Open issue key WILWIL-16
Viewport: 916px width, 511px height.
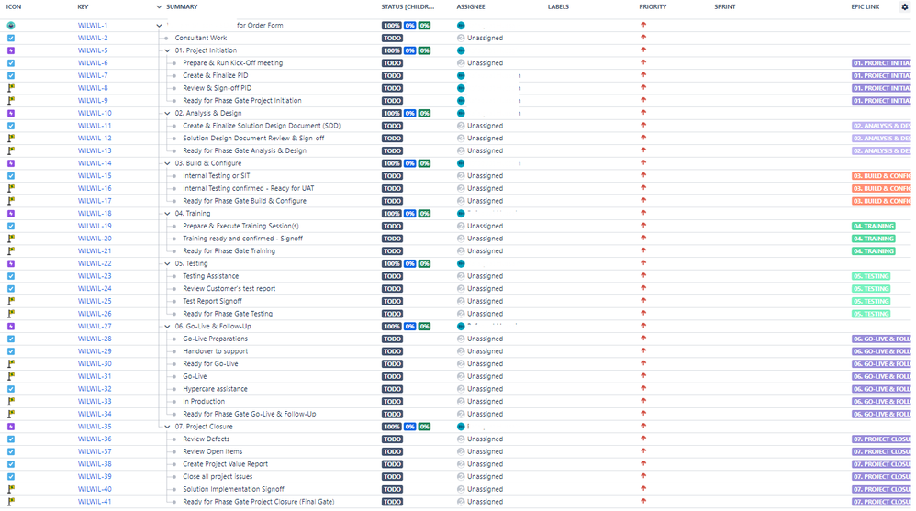pyautogui.click(x=95, y=189)
